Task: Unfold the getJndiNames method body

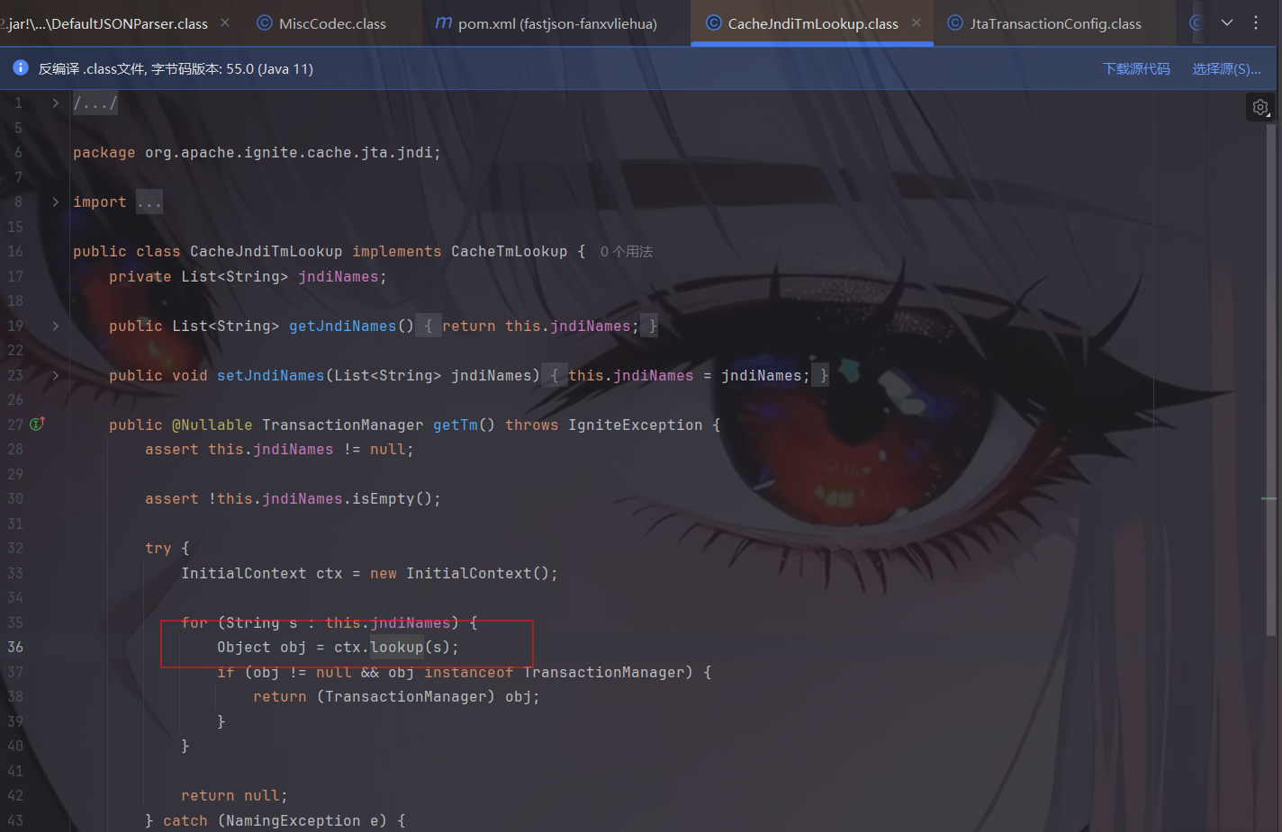Action: tap(56, 326)
